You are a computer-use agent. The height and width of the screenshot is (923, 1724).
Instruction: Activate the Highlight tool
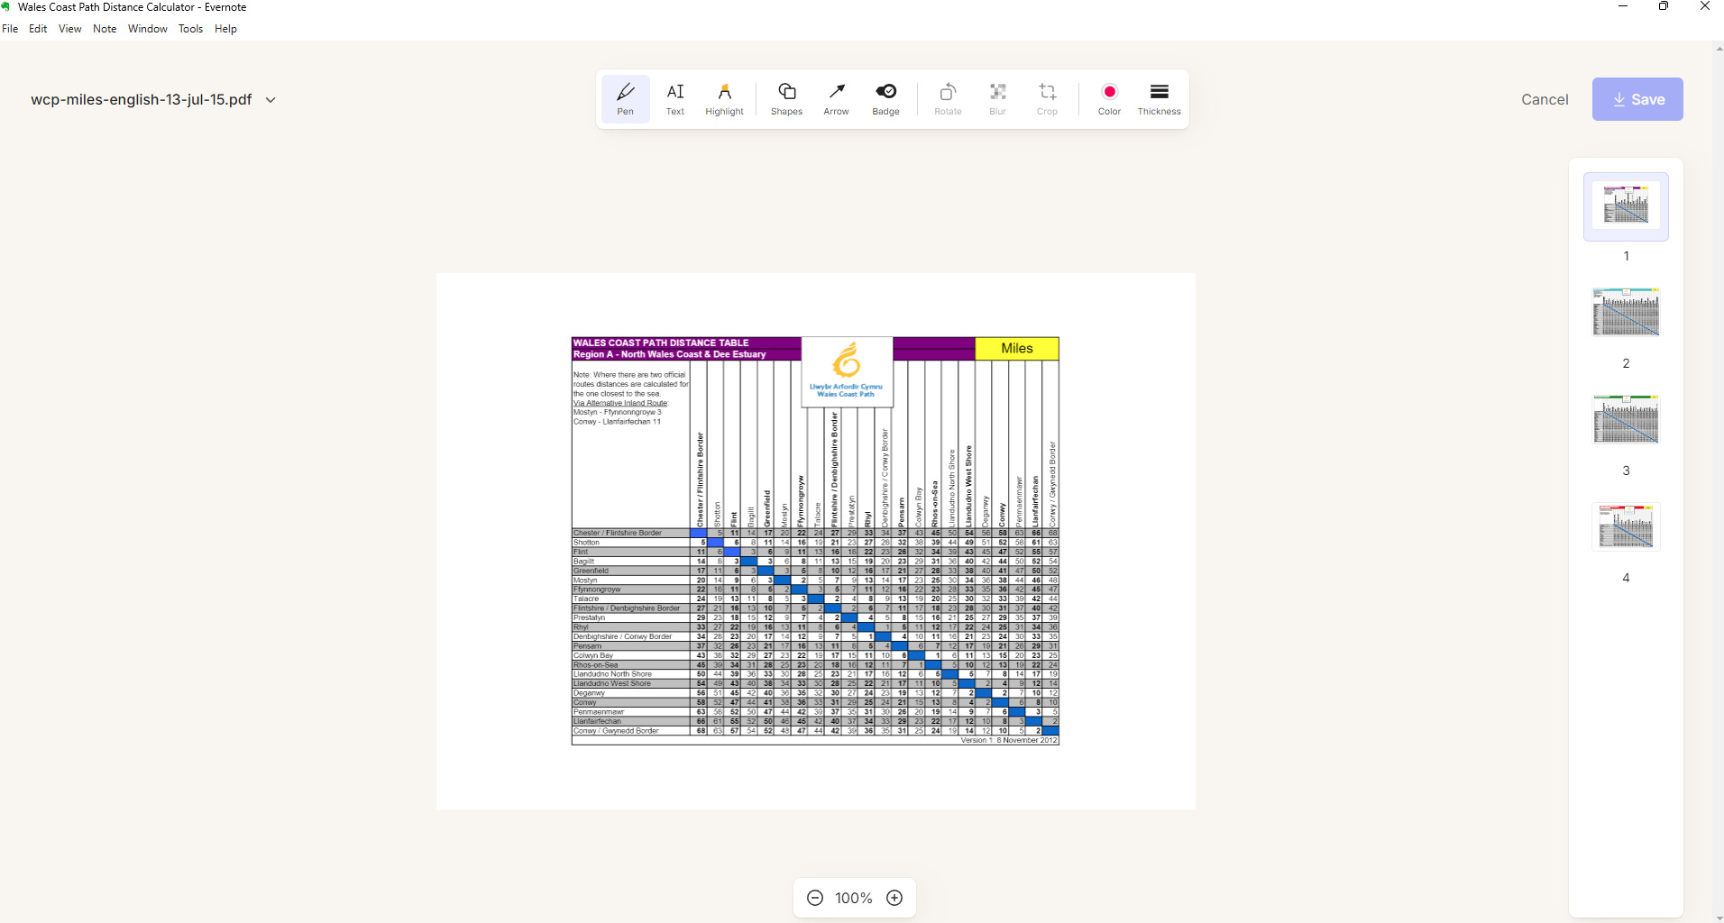[724, 98]
